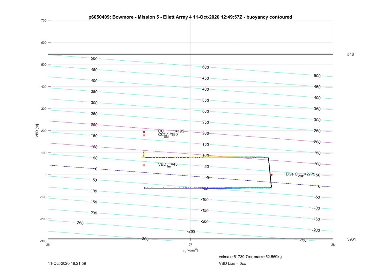Click the red plus marker beside Dive C VBD

pos(271,175)
